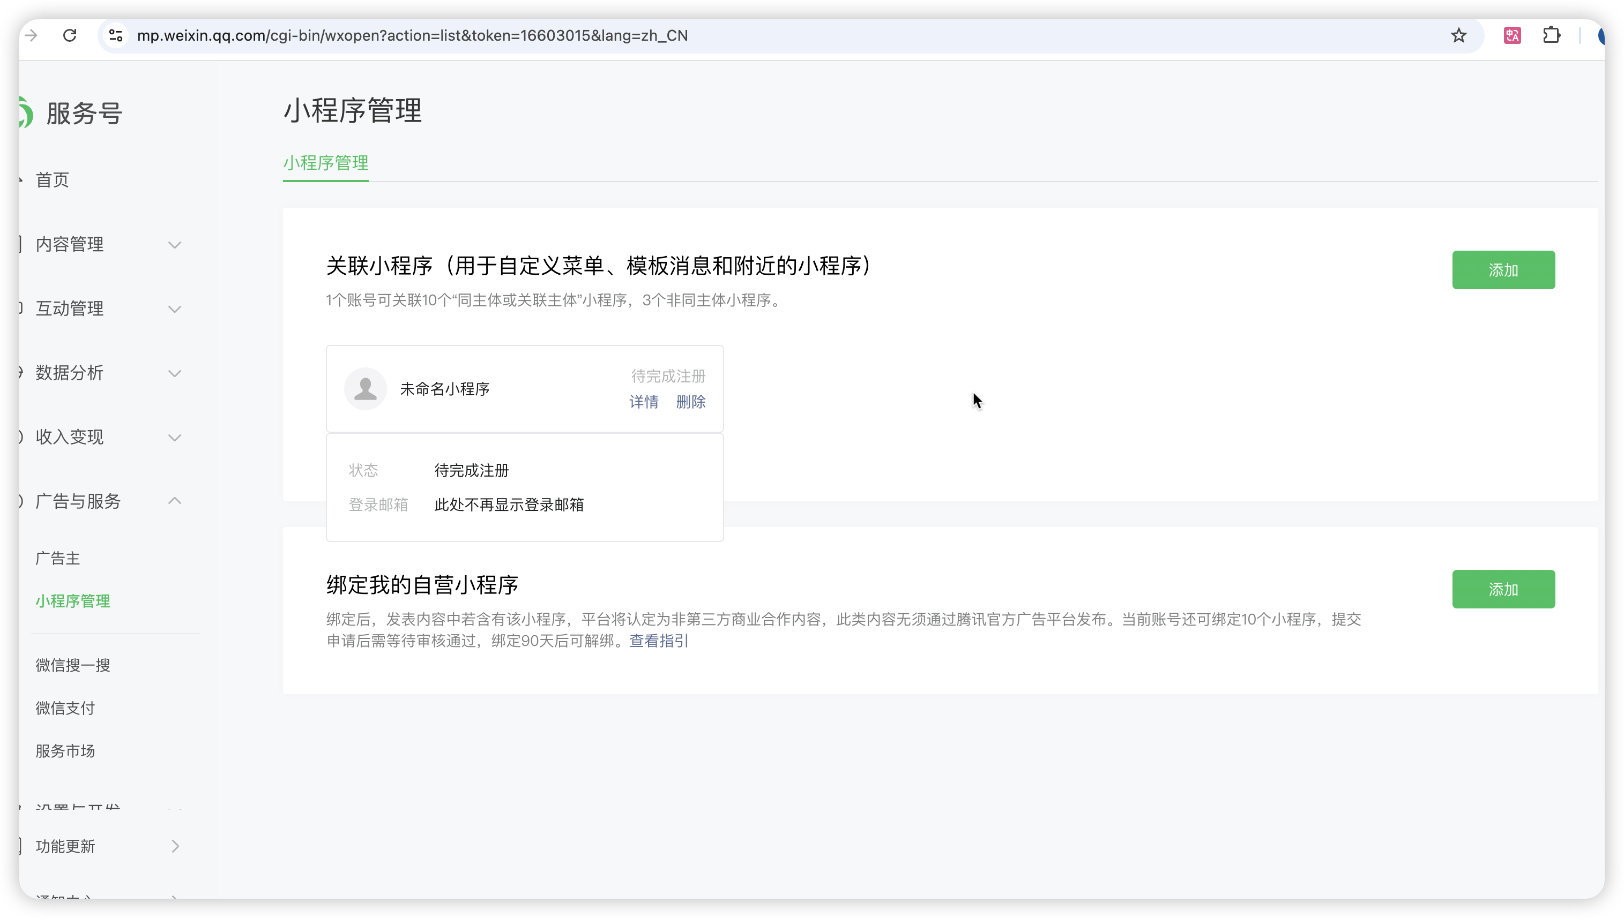This screenshot has height=918, width=1624.
Task: Open 功能更新 sidebar arrow
Action: click(x=175, y=846)
